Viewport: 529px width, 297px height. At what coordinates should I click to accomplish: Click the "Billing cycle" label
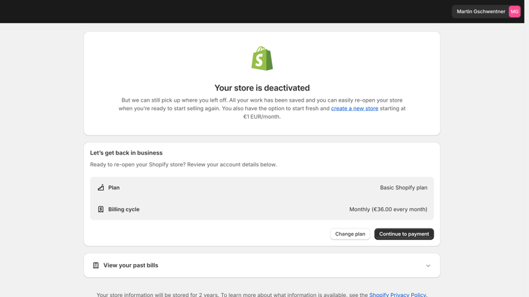coord(124,209)
